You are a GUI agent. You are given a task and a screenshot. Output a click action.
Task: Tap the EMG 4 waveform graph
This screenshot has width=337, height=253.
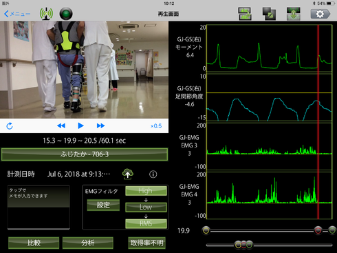(270, 196)
